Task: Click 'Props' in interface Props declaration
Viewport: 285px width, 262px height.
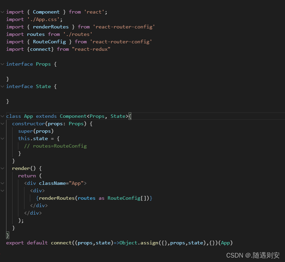Action: [x=43, y=64]
